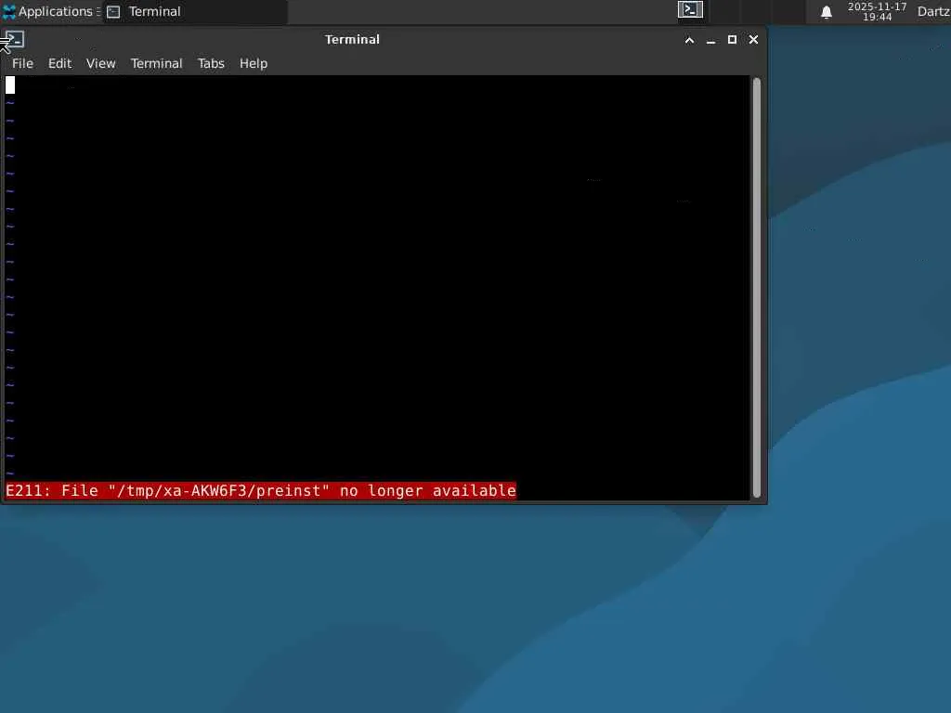This screenshot has width=951, height=713.
Task: Open notifications via the bell icon
Action: [826, 12]
